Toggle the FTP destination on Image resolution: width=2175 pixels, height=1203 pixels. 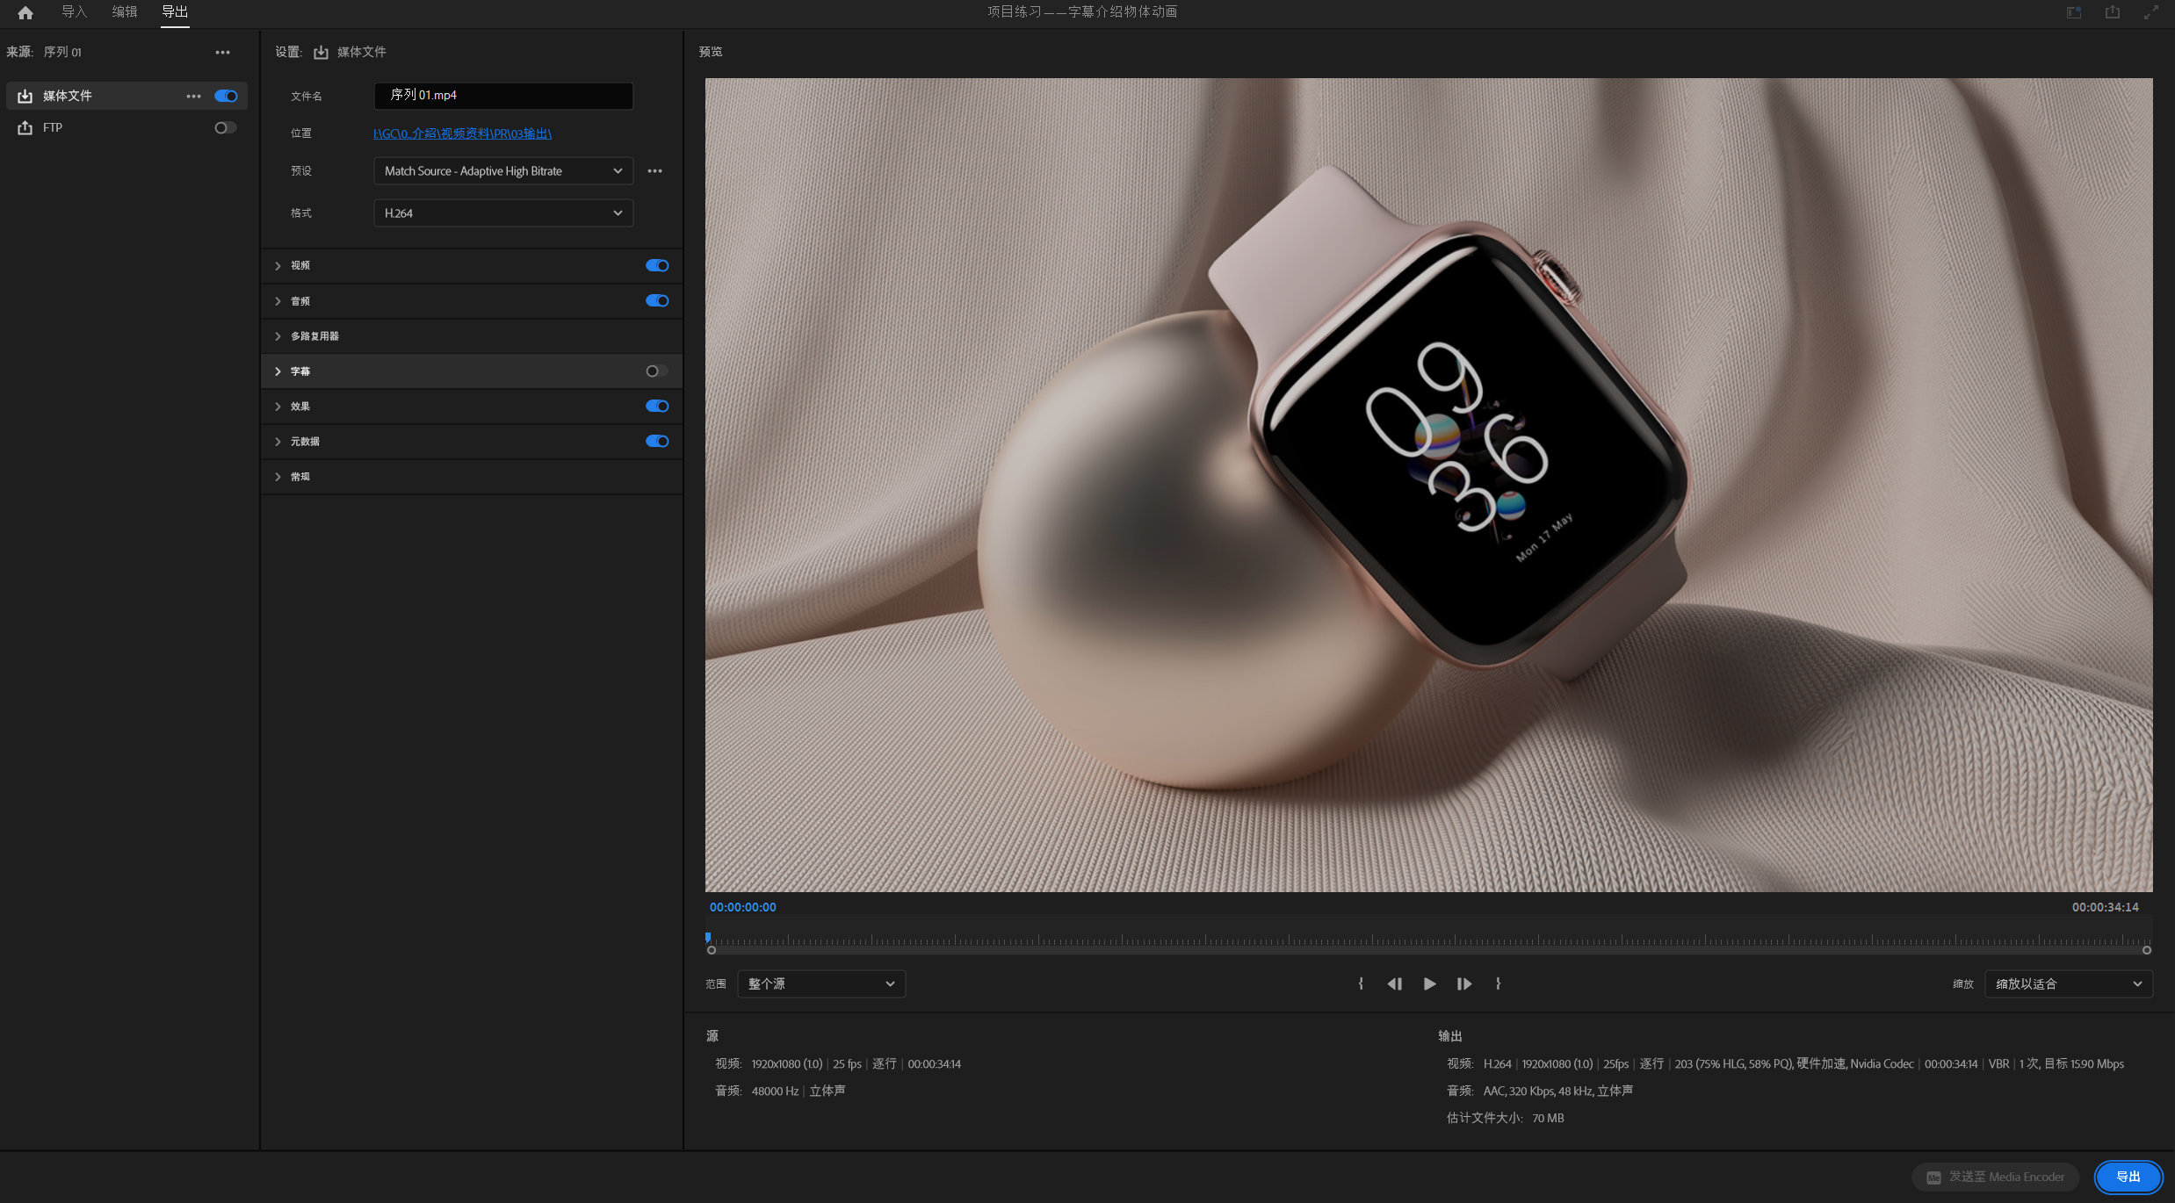(x=226, y=128)
